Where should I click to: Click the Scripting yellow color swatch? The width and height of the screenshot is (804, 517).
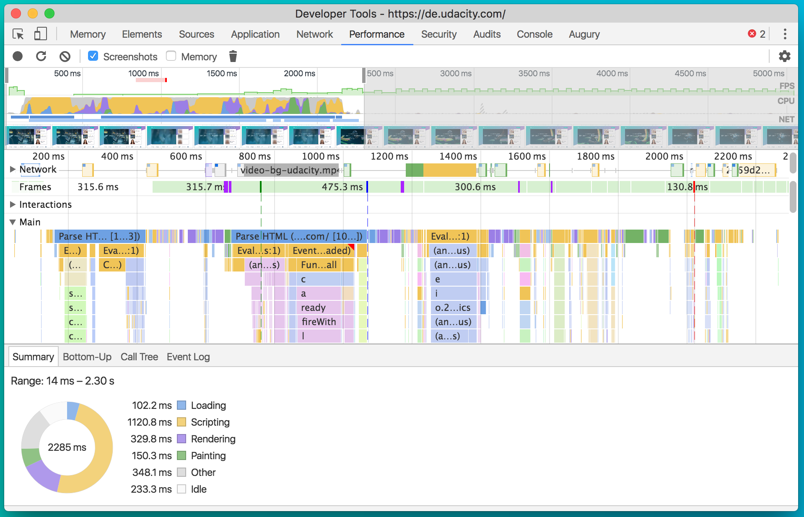tap(182, 422)
